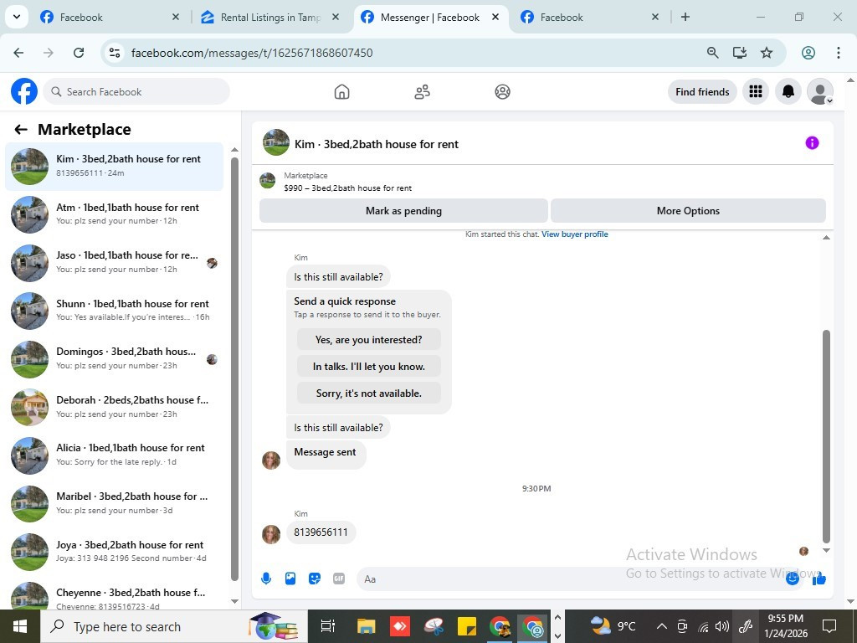Record a voice clip with microphone icon
Viewport: 857px width, 643px height.
pyautogui.click(x=266, y=579)
